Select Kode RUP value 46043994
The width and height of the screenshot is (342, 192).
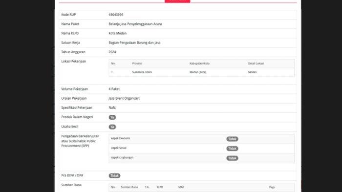[x=116, y=15]
